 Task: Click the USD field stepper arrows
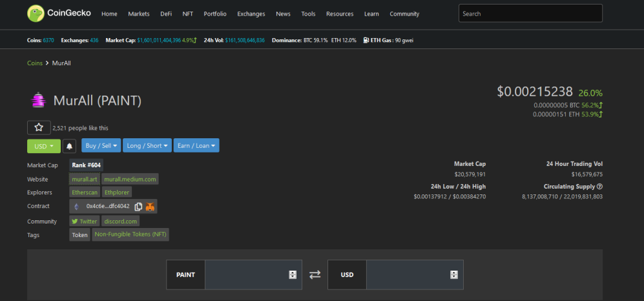pyautogui.click(x=454, y=275)
